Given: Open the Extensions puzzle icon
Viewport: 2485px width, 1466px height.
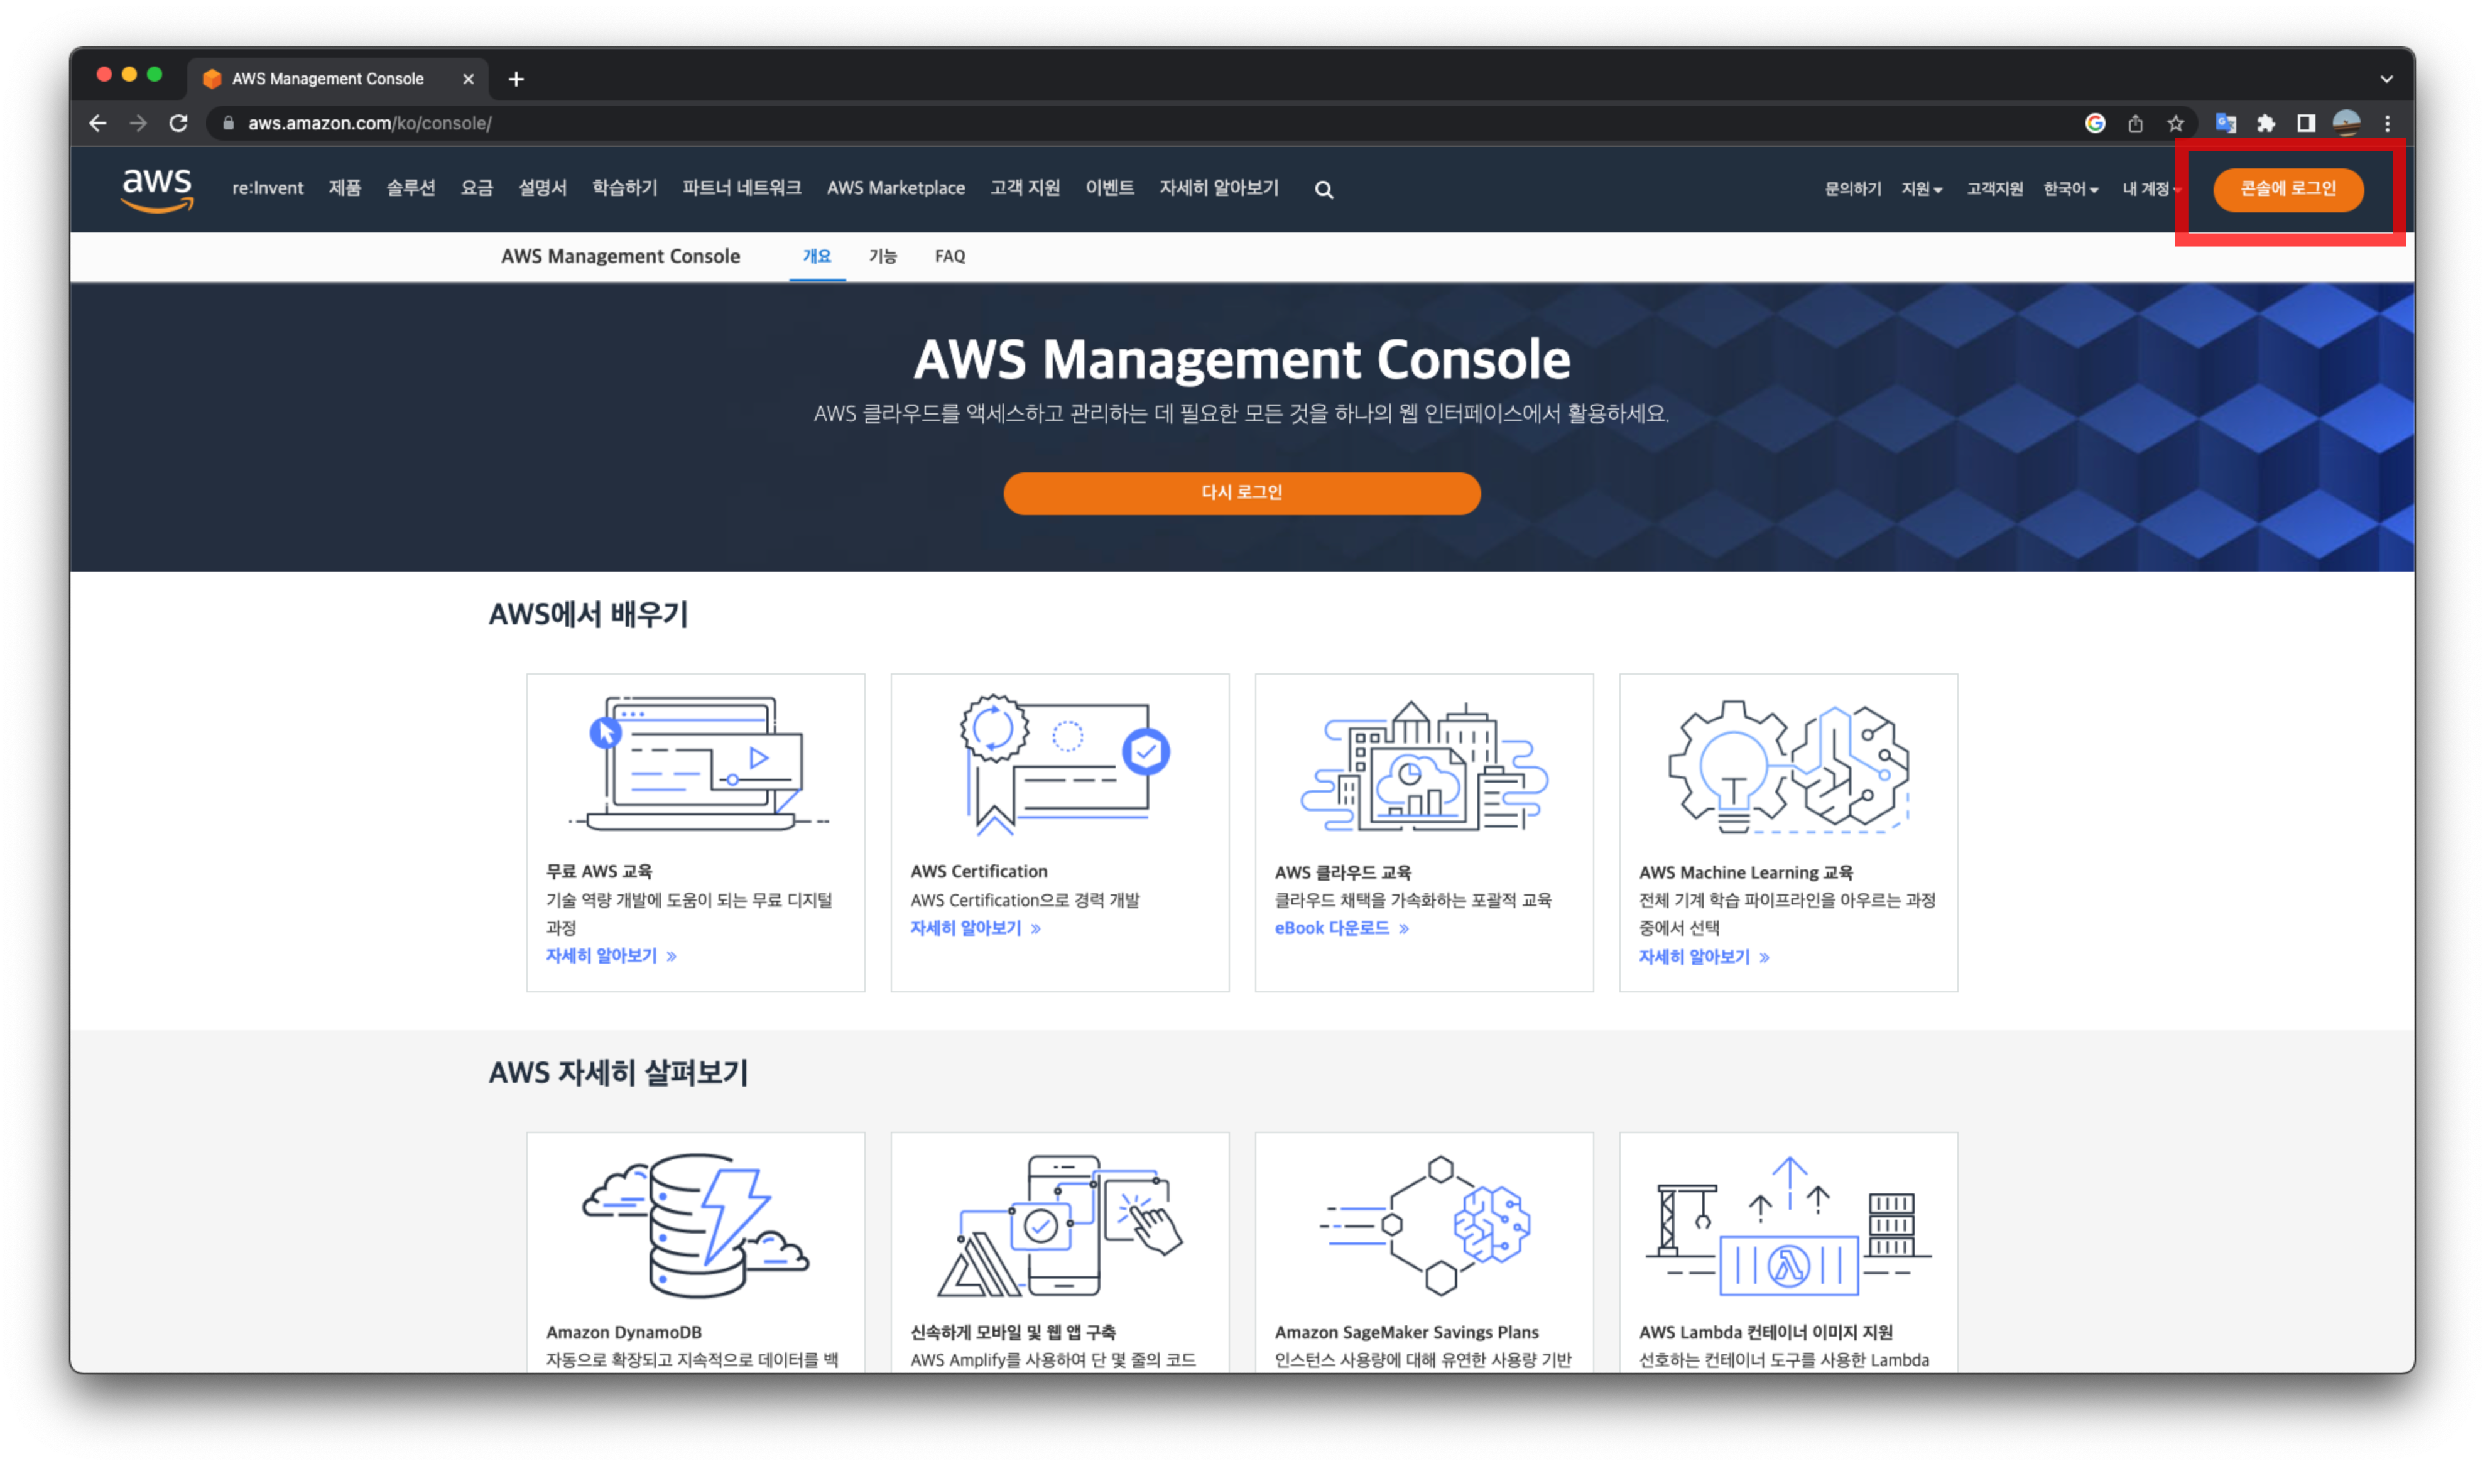Looking at the screenshot, I should (x=2266, y=124).
